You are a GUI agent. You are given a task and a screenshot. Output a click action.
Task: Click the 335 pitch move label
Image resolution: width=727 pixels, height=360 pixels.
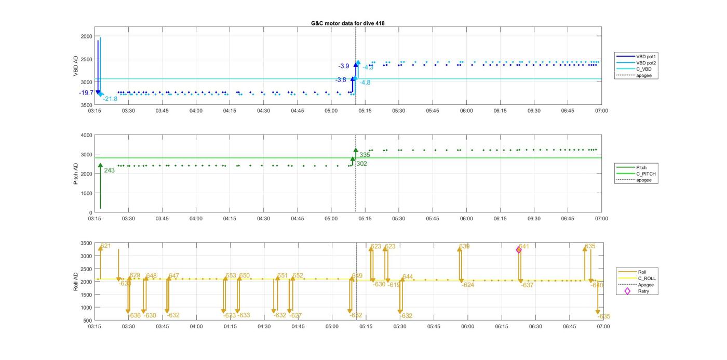point(365,155)
